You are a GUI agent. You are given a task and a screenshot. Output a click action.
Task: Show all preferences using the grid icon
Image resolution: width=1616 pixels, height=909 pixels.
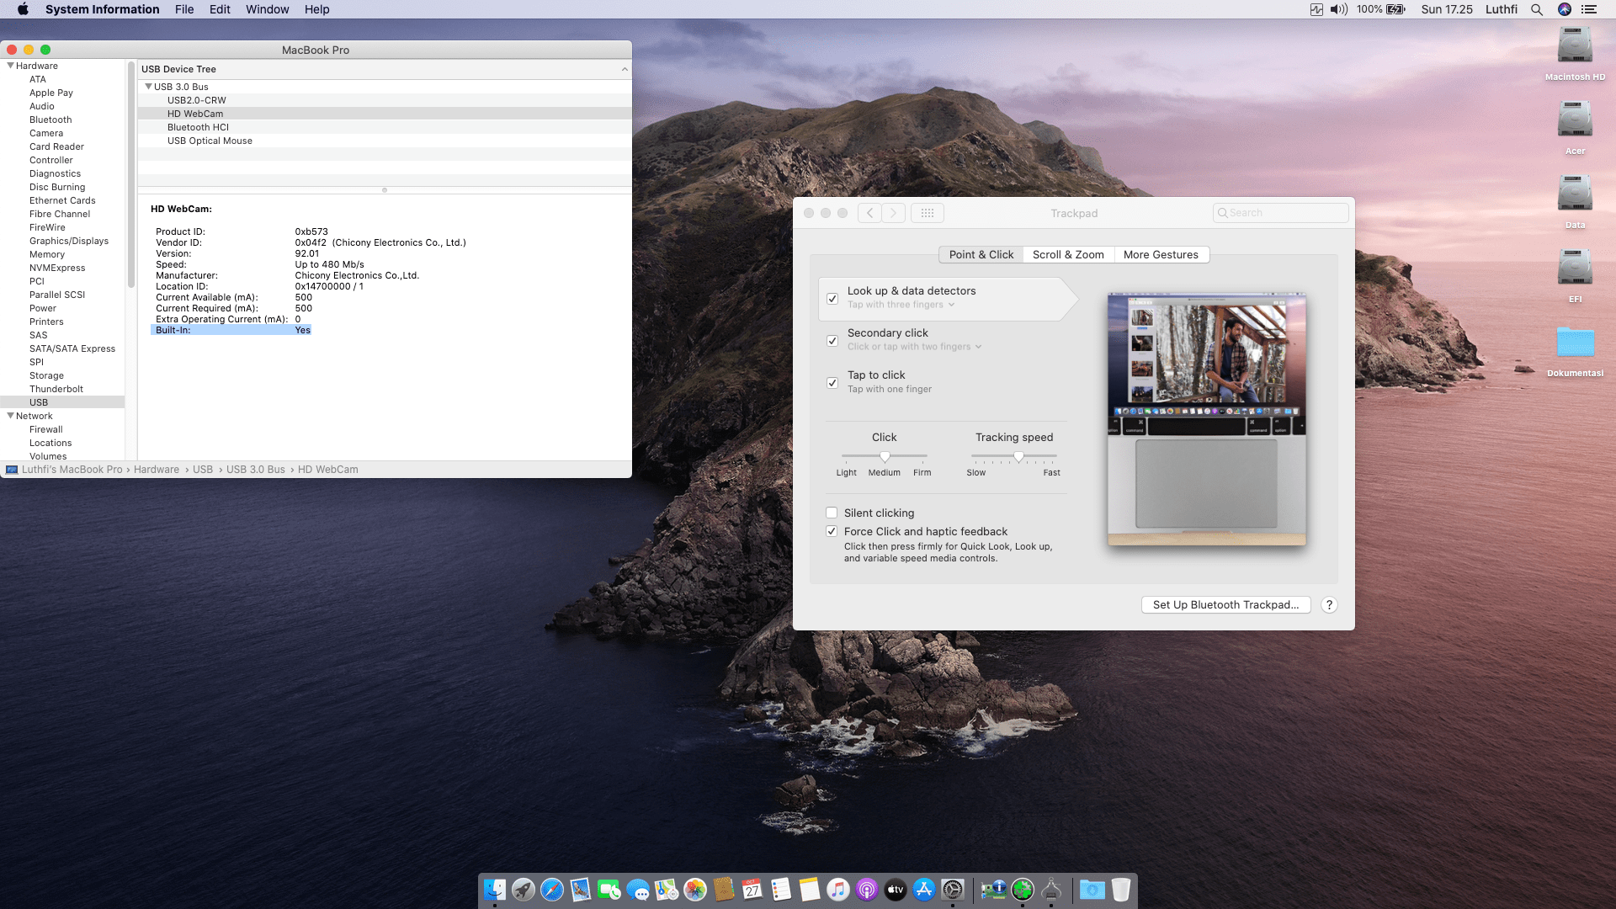(x=927, y=213)
